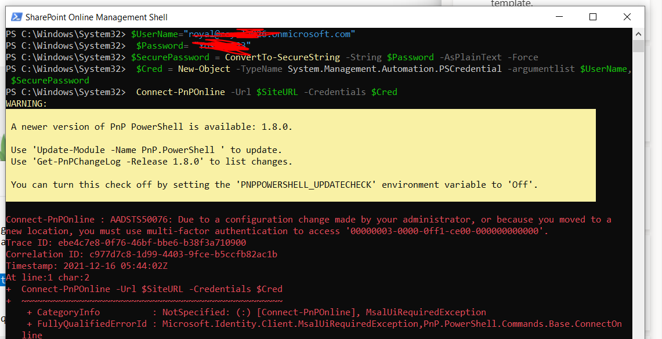Click the PNPPOWERSHELL_UPDATECHECK environment variable text
The height and width of the screenshot is (339, 662).
[306, 185]
